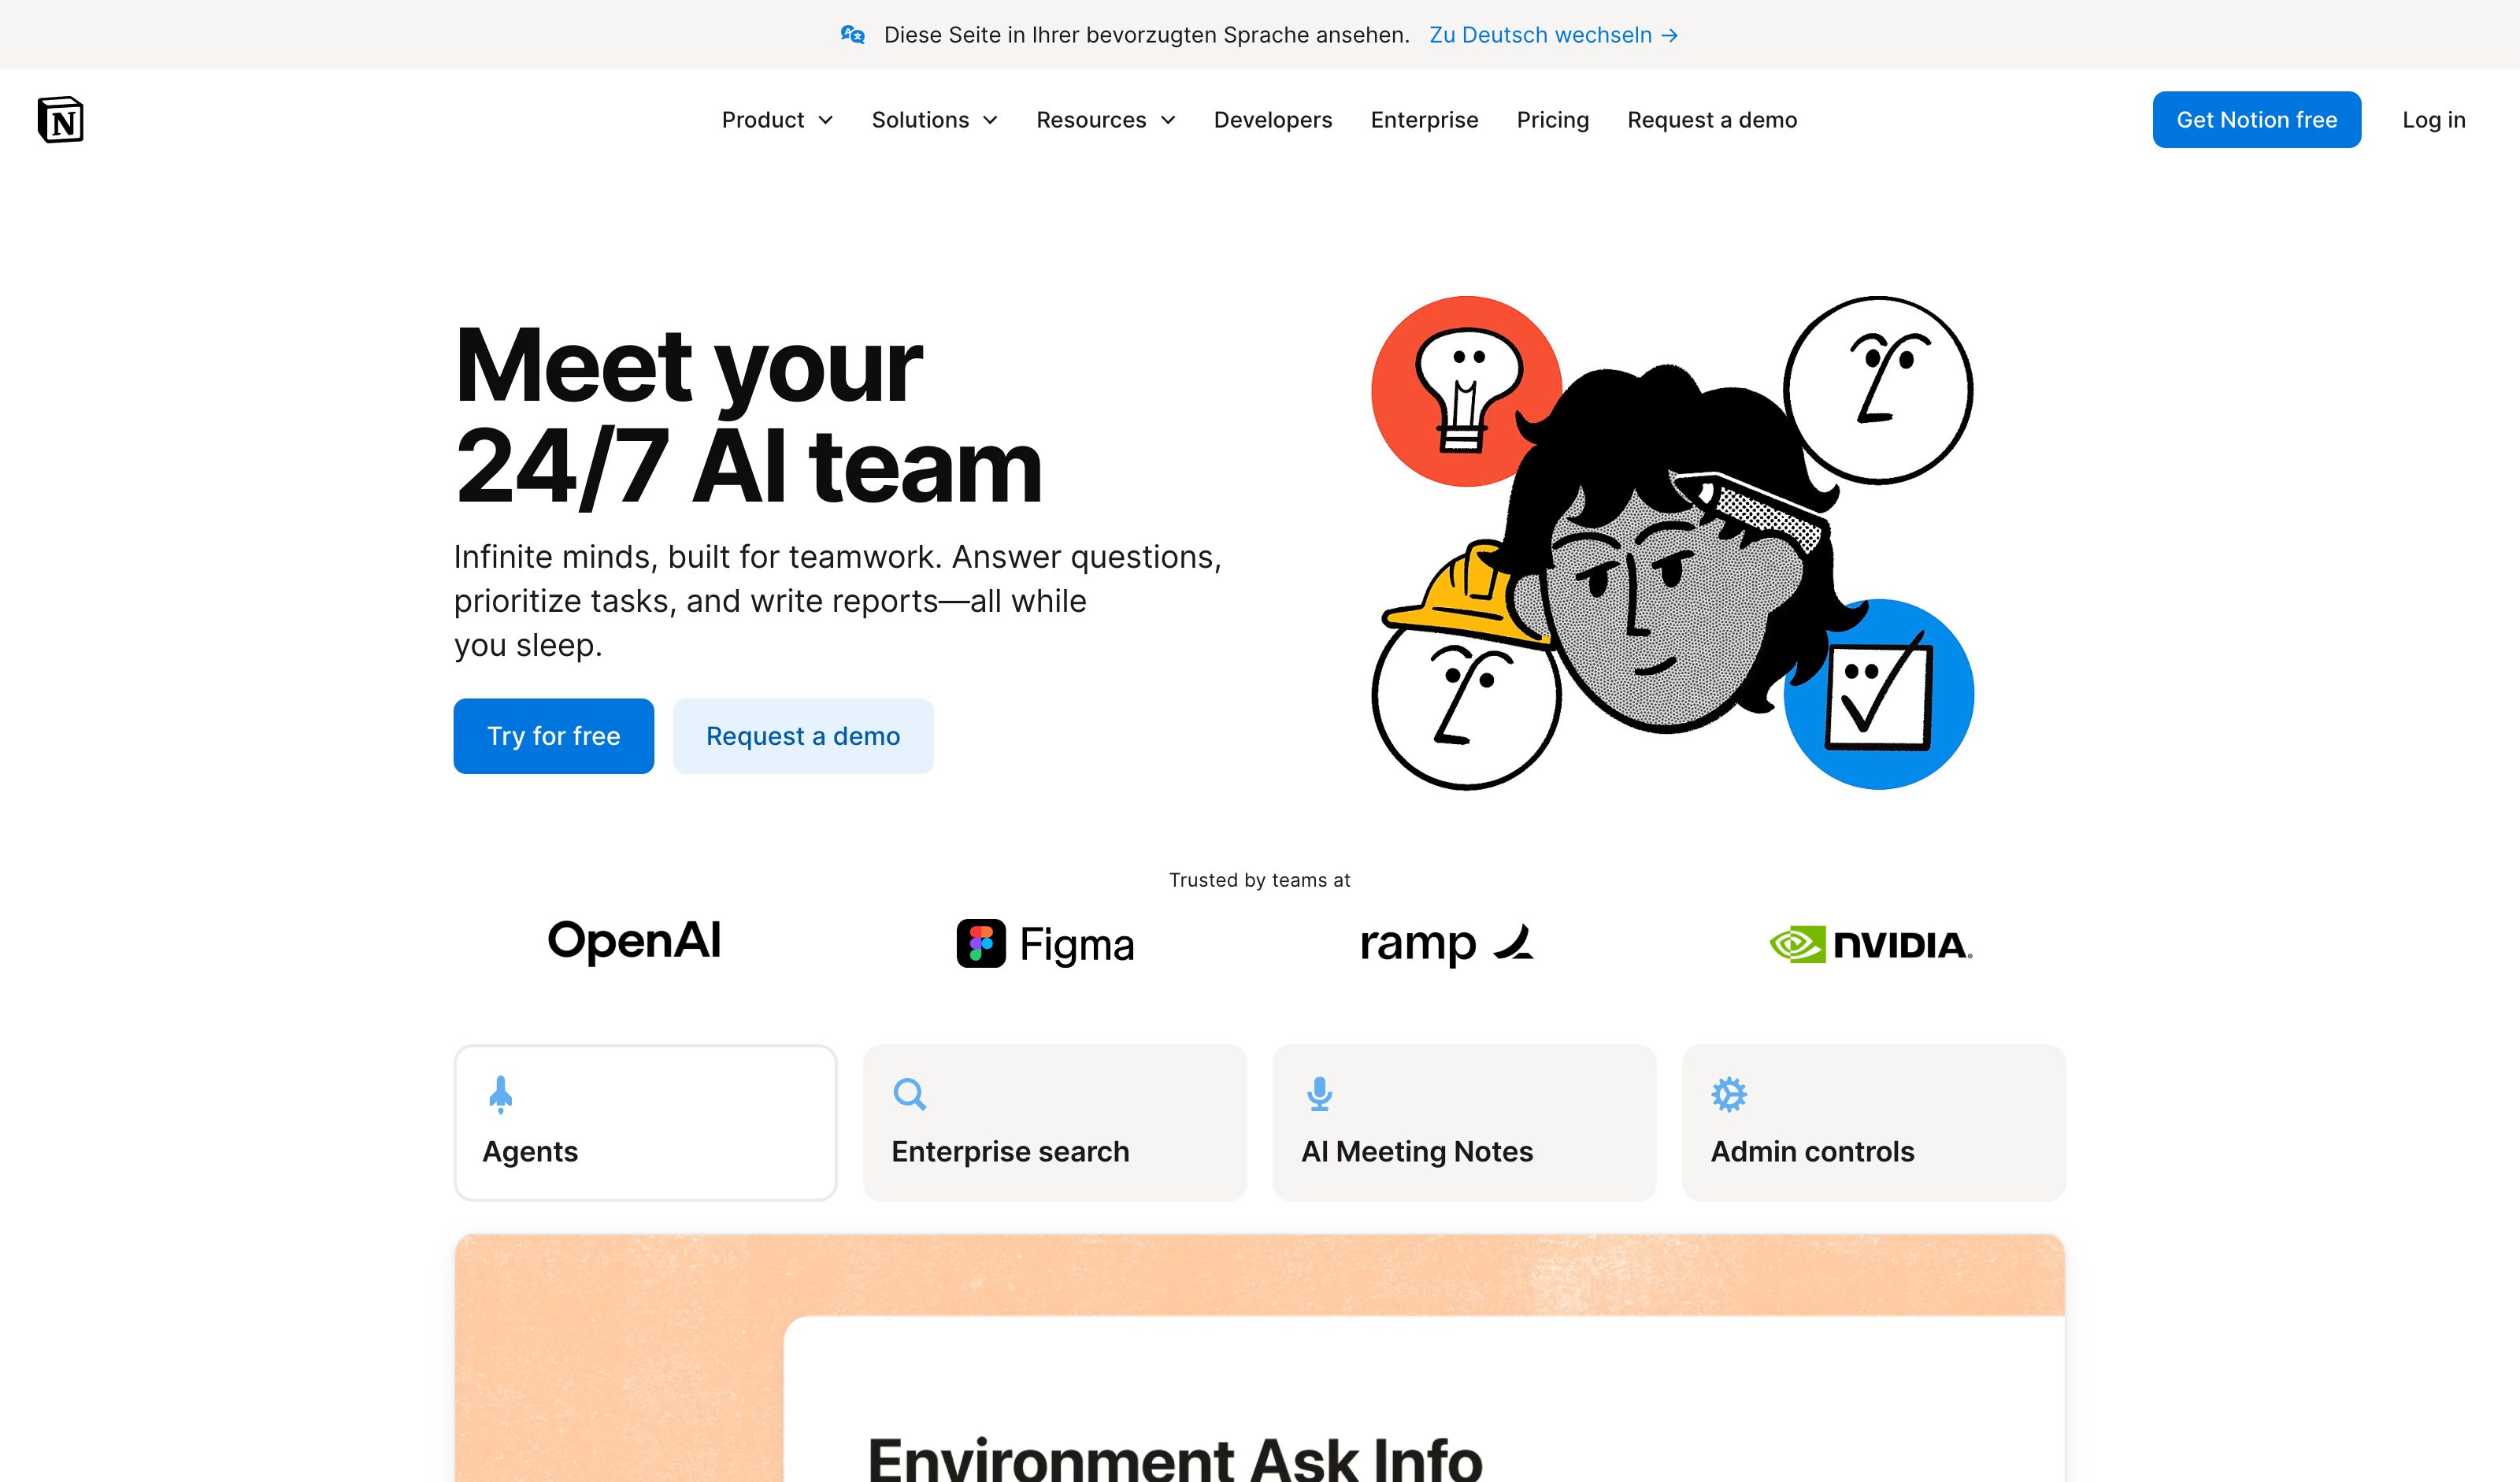The image size is (2520, 1482).
Task: Select the Enterprise search feature tab
Action: point(1054,1122)
